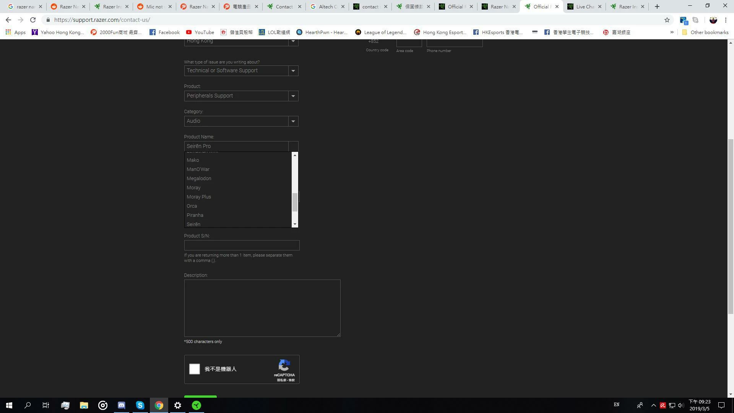The width and height of the screenshot is (734, 413).
Task: Open Razer Synapse taskbar icon
Action: click(x=196, y=405)
